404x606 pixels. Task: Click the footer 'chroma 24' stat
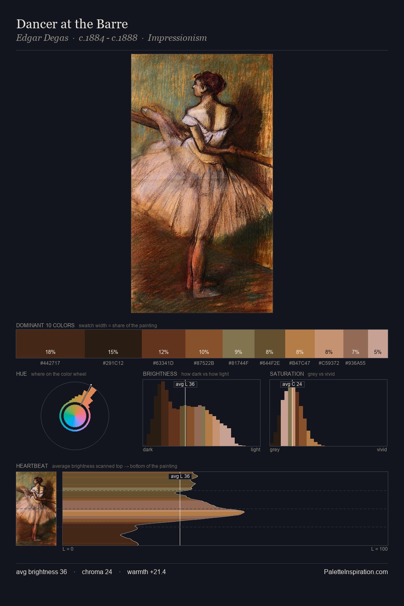pyautogui.click(x=97, y=572)
